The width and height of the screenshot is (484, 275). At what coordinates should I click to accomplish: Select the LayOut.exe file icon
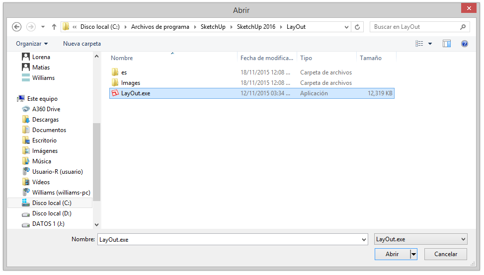pyautogui.click(x=115, y=93)
